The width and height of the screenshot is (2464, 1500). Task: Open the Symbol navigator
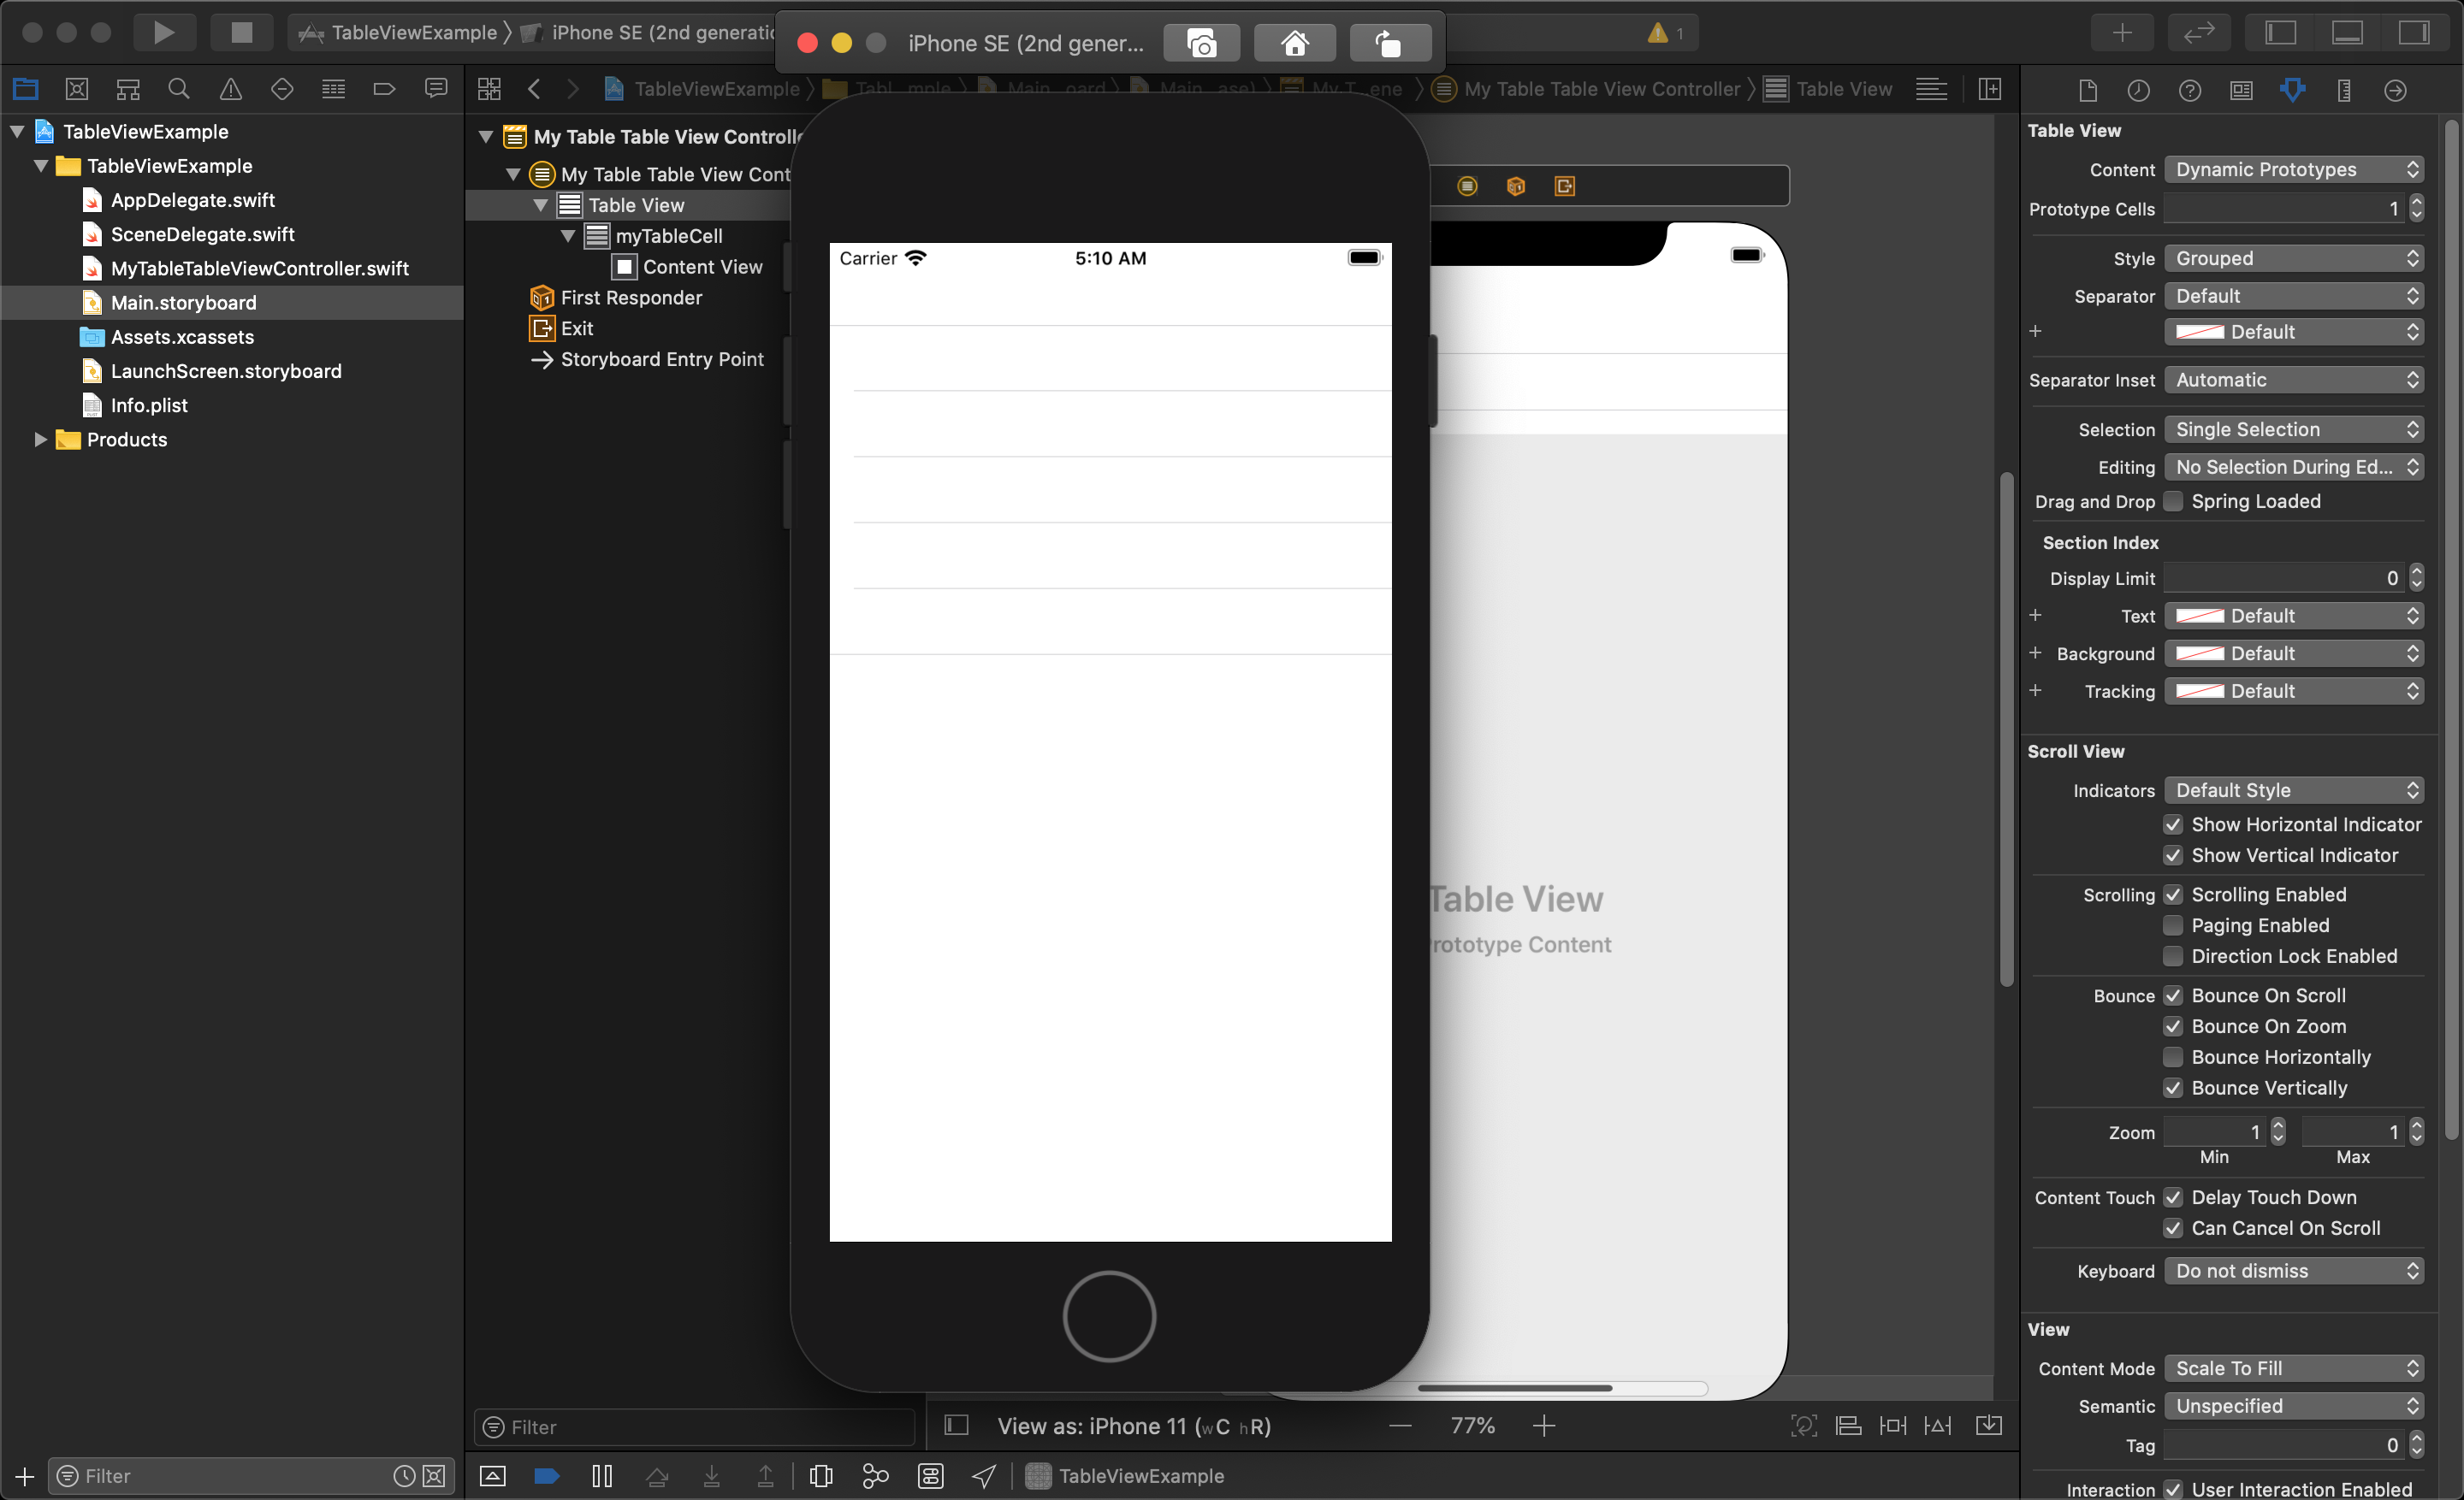point(128,89)
